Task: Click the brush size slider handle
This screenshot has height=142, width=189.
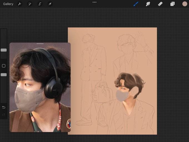Action: (x=4, y=50)
